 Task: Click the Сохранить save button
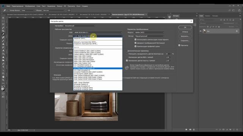(x=185, y=41)
